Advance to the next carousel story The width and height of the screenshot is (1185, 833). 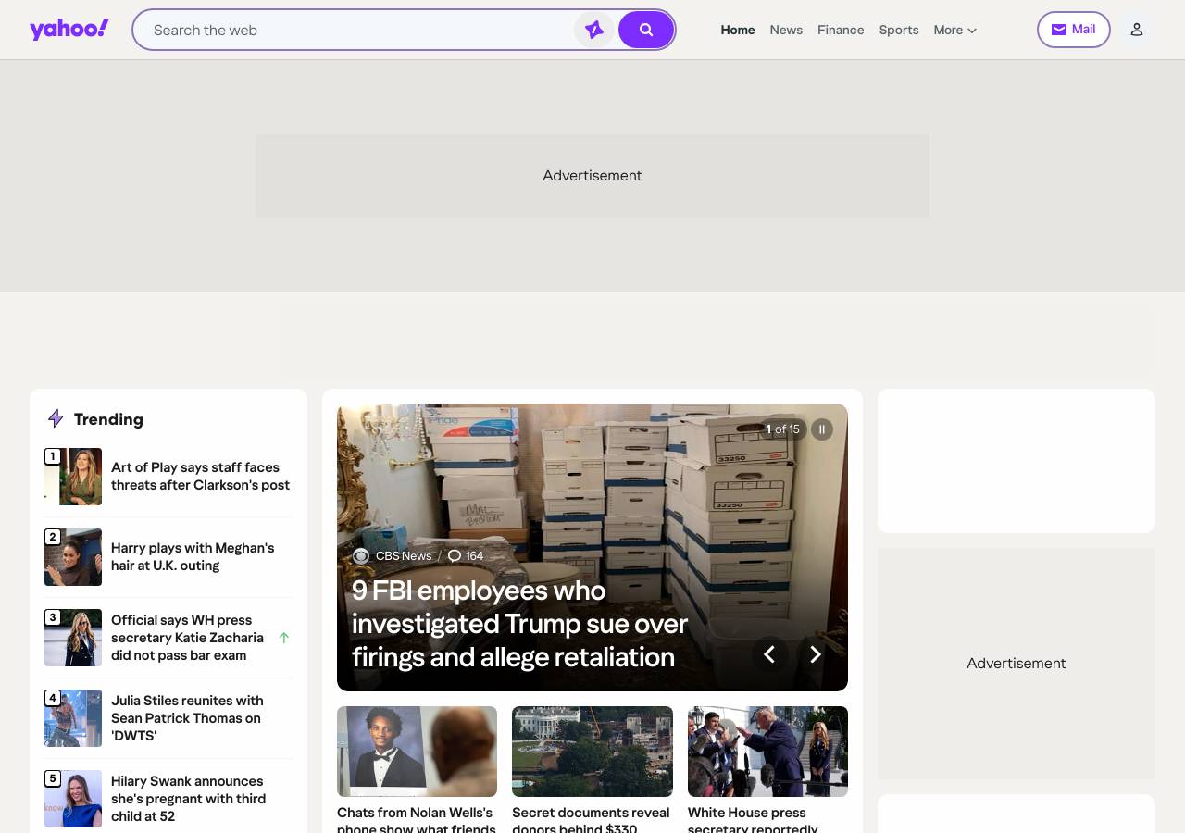816,654
